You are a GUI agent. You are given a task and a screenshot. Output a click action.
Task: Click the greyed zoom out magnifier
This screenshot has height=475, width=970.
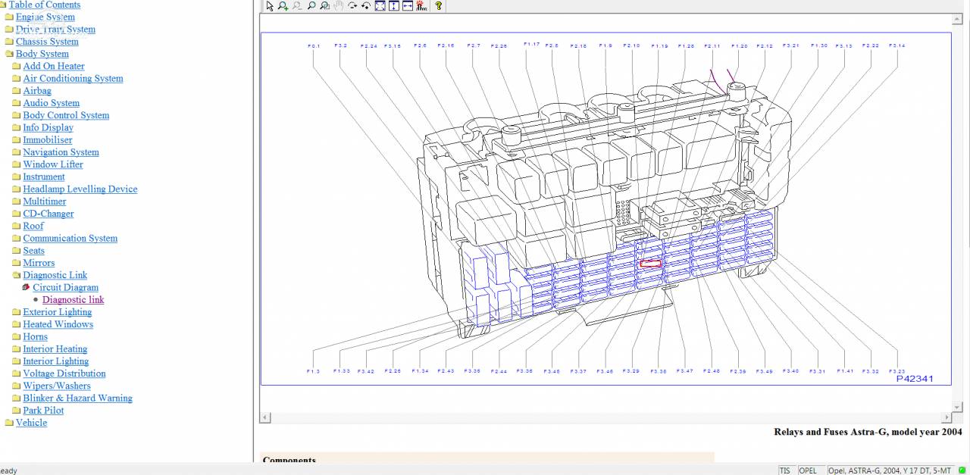click(x=296, y=6)
